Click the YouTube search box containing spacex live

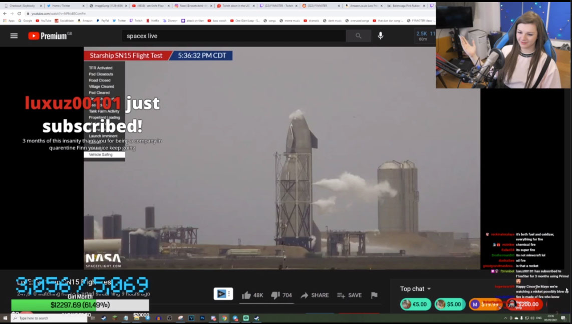(234, 35)
